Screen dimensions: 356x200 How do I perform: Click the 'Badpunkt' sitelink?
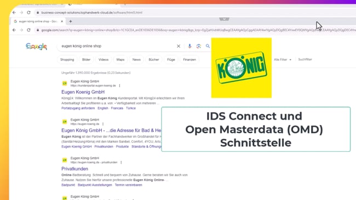pos(68,185)
